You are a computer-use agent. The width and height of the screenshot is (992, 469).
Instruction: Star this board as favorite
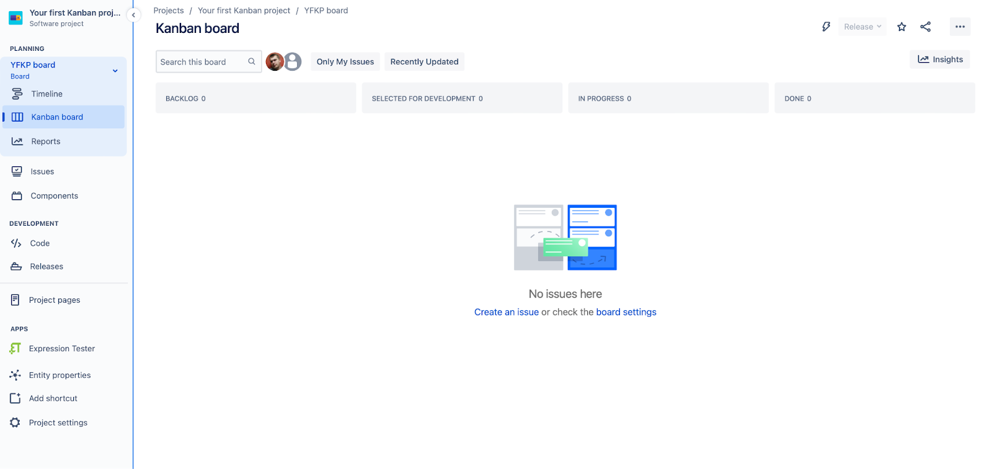click(902, 27)
